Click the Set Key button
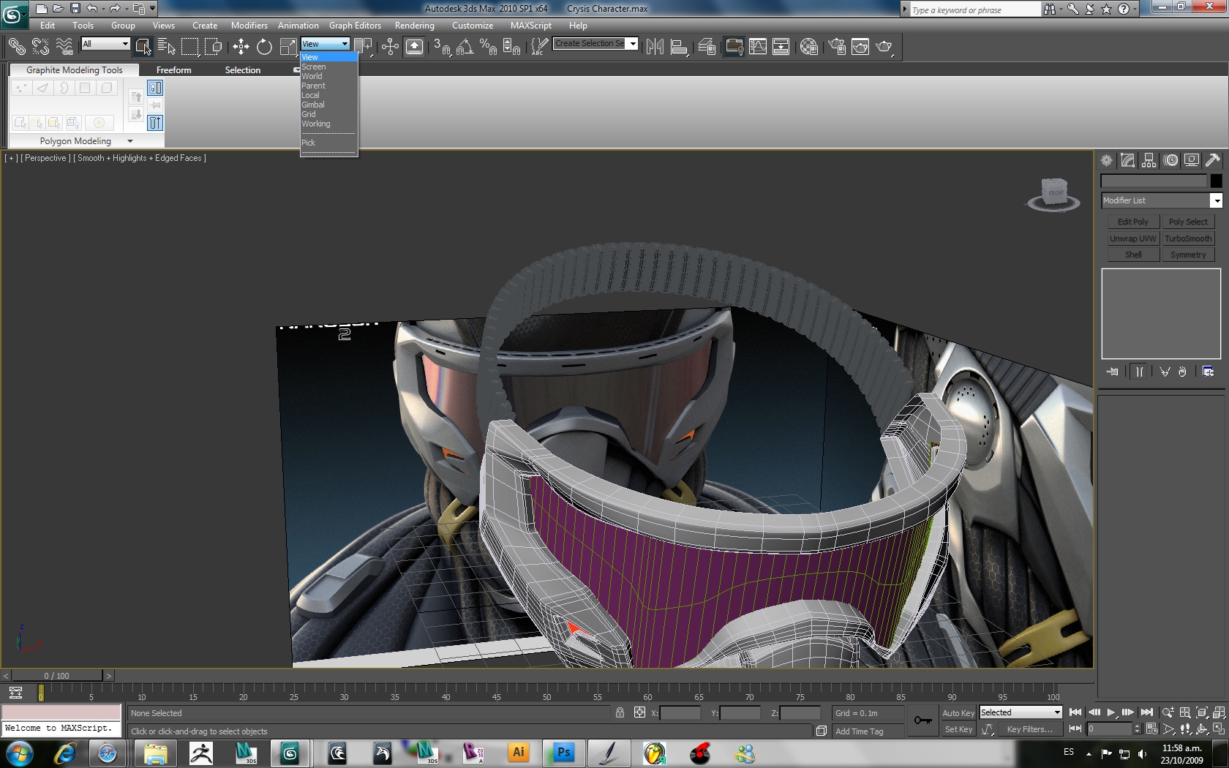1229x768 pixels. tap(958, 729)
